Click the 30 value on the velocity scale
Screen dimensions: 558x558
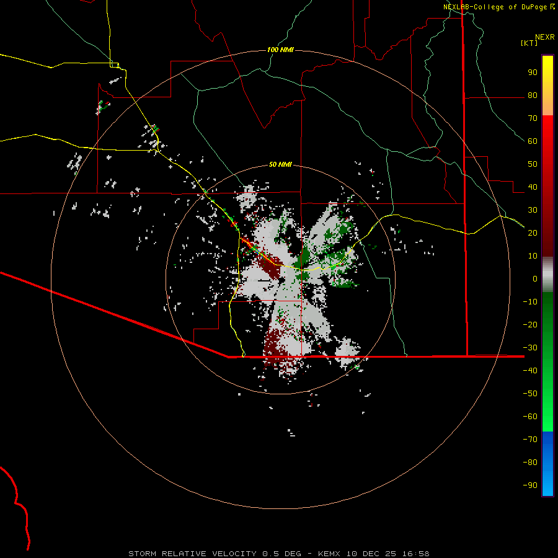[533, 210]
